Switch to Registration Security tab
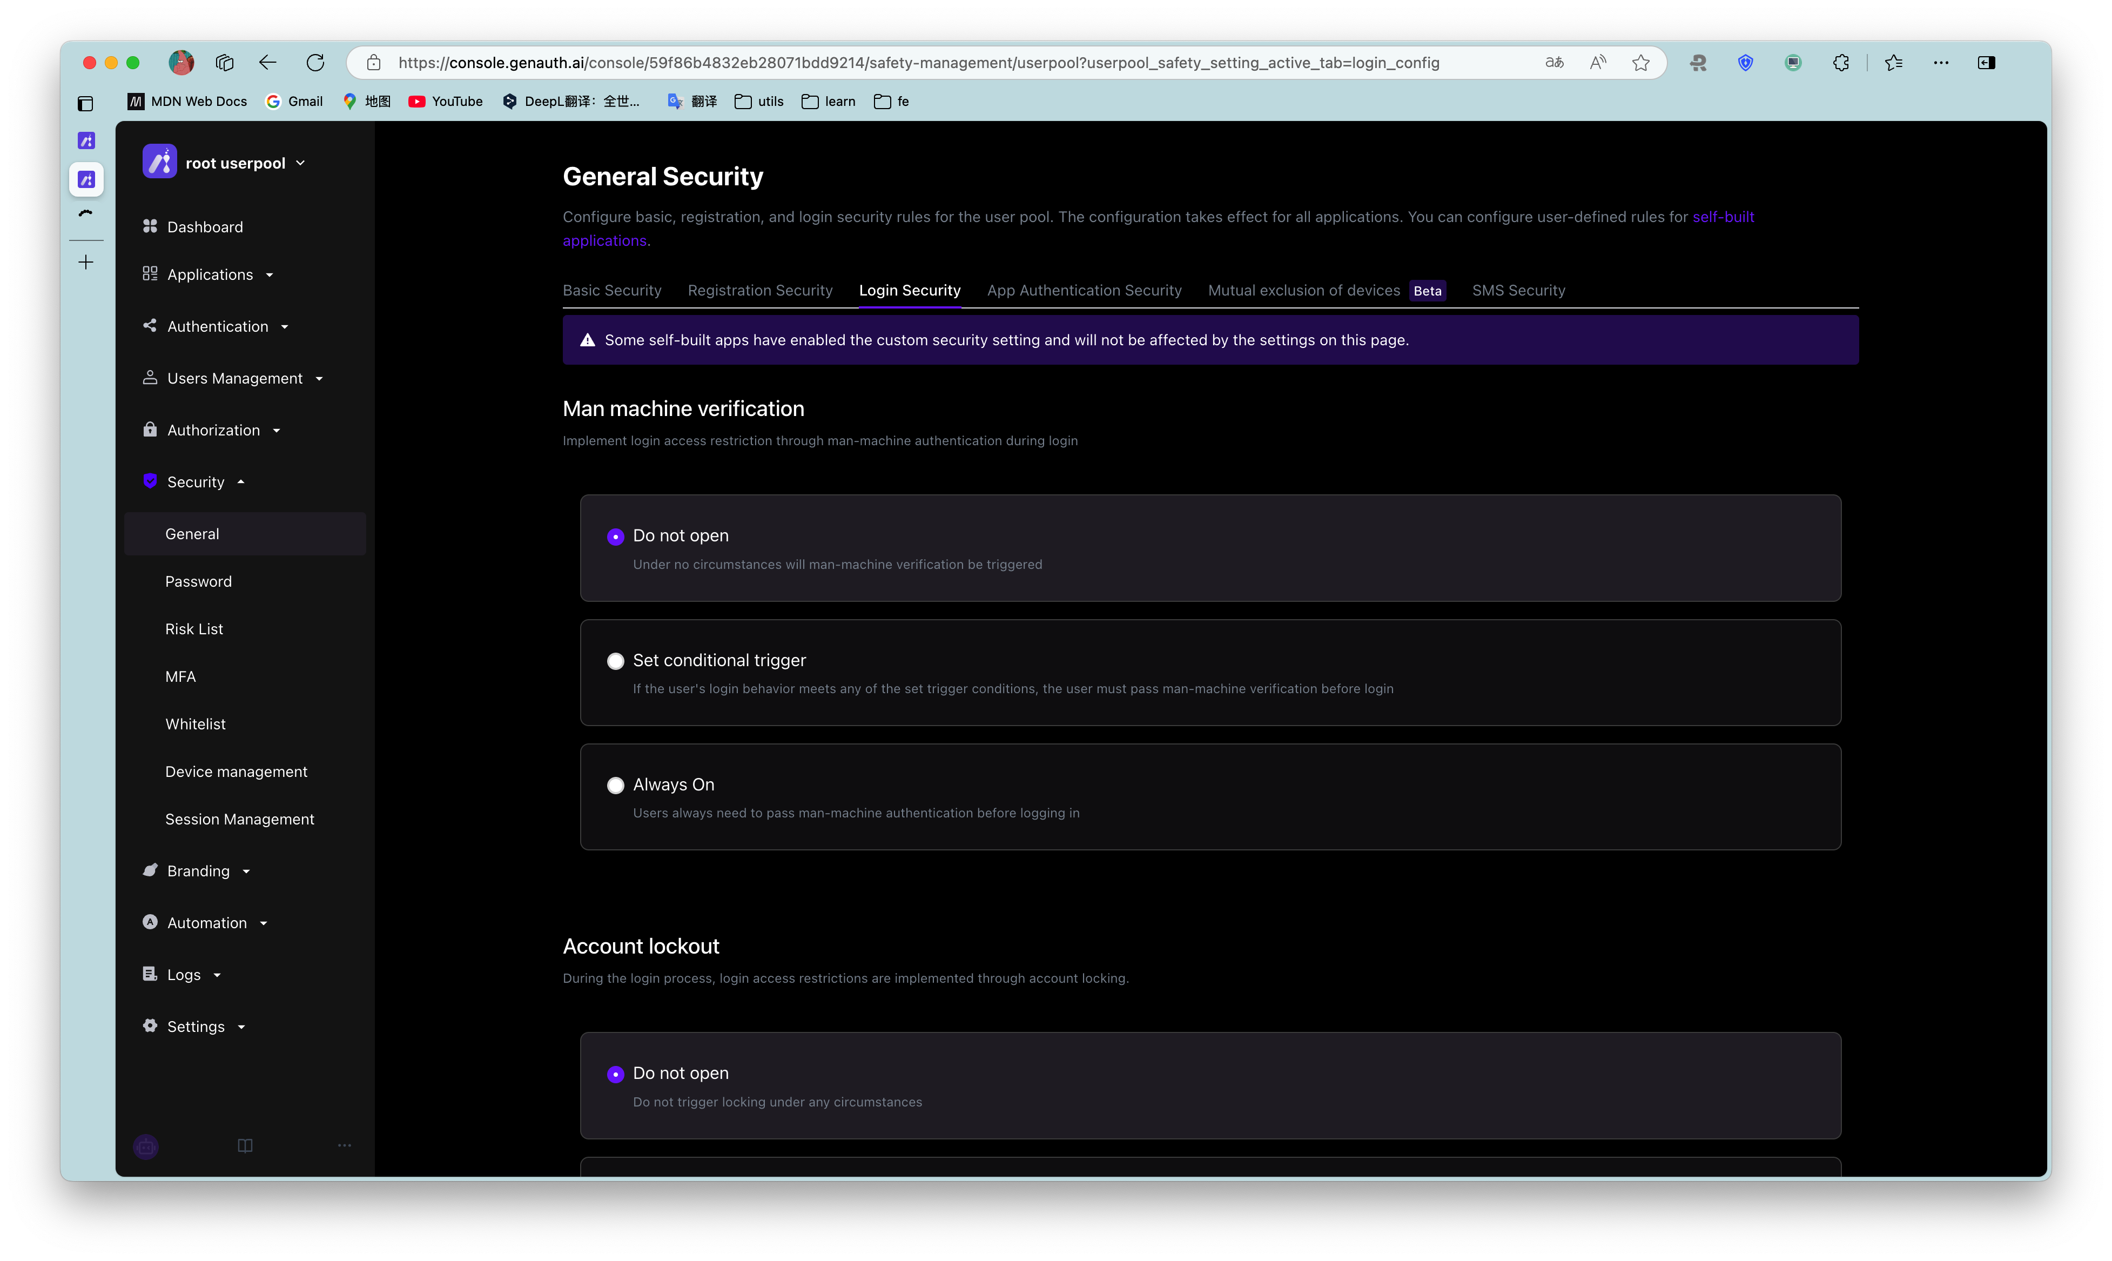 tap(759, 291)
